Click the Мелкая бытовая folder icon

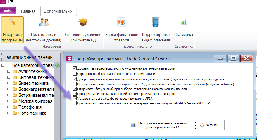(x=15, y=101)
